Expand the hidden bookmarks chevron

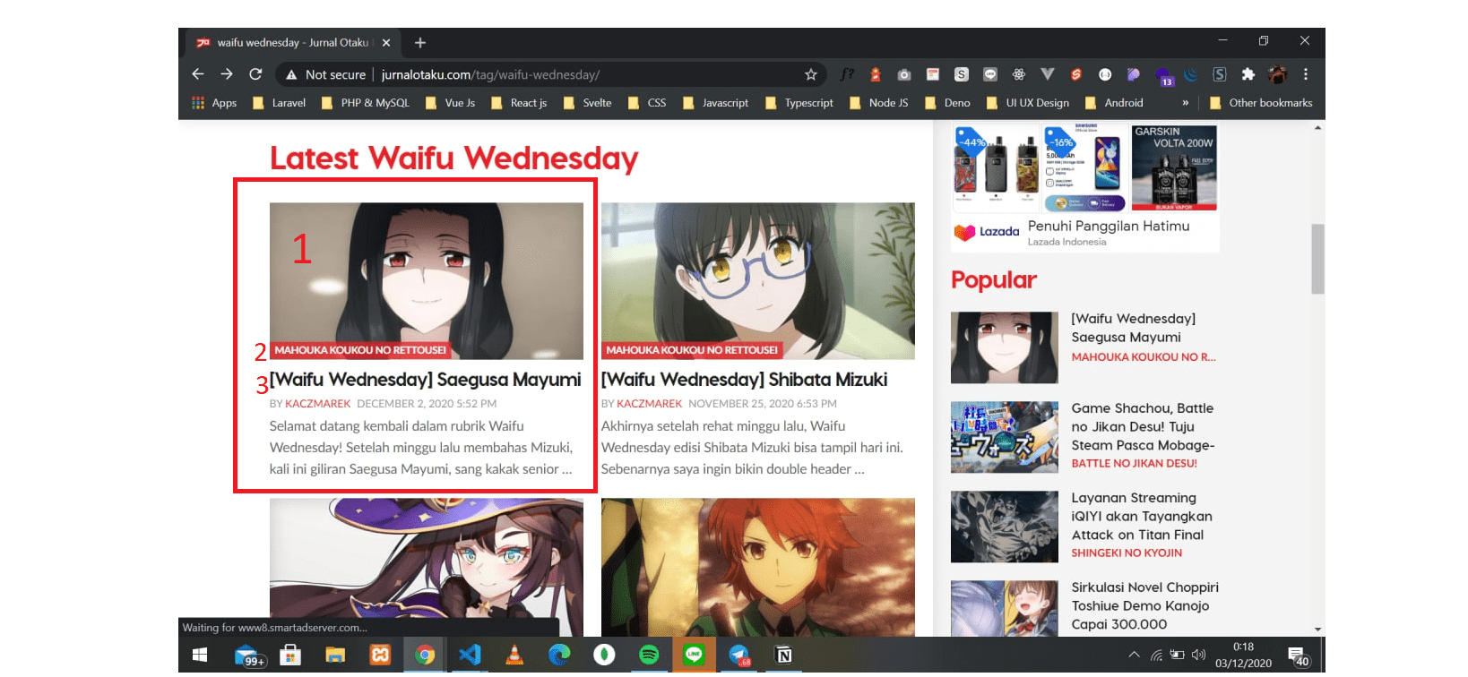pos(1185,103)
